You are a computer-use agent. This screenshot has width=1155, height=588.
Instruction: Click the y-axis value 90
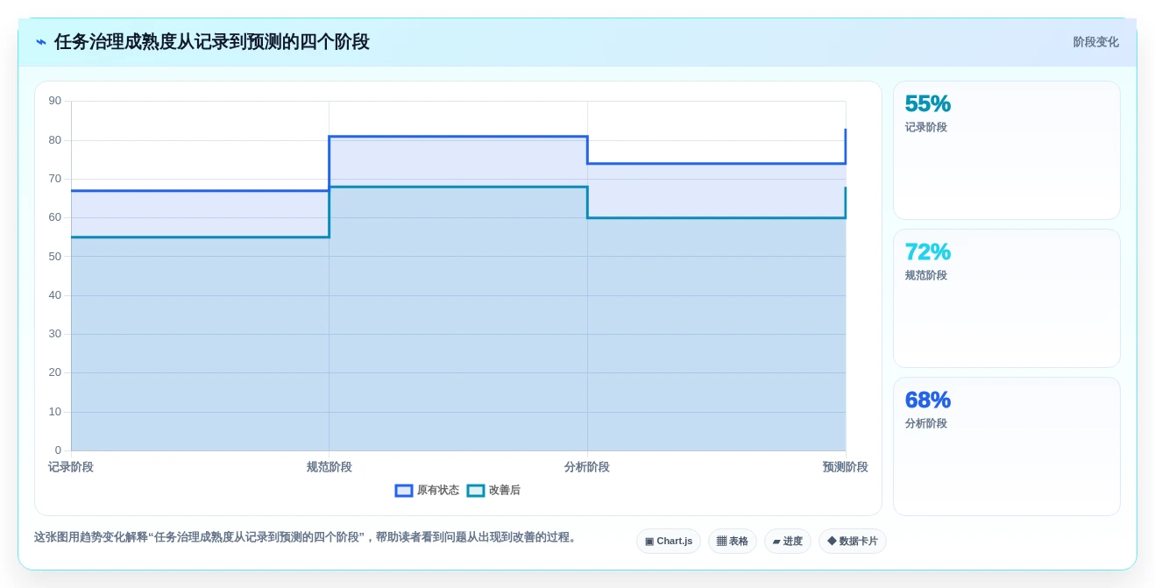point(55,101)
